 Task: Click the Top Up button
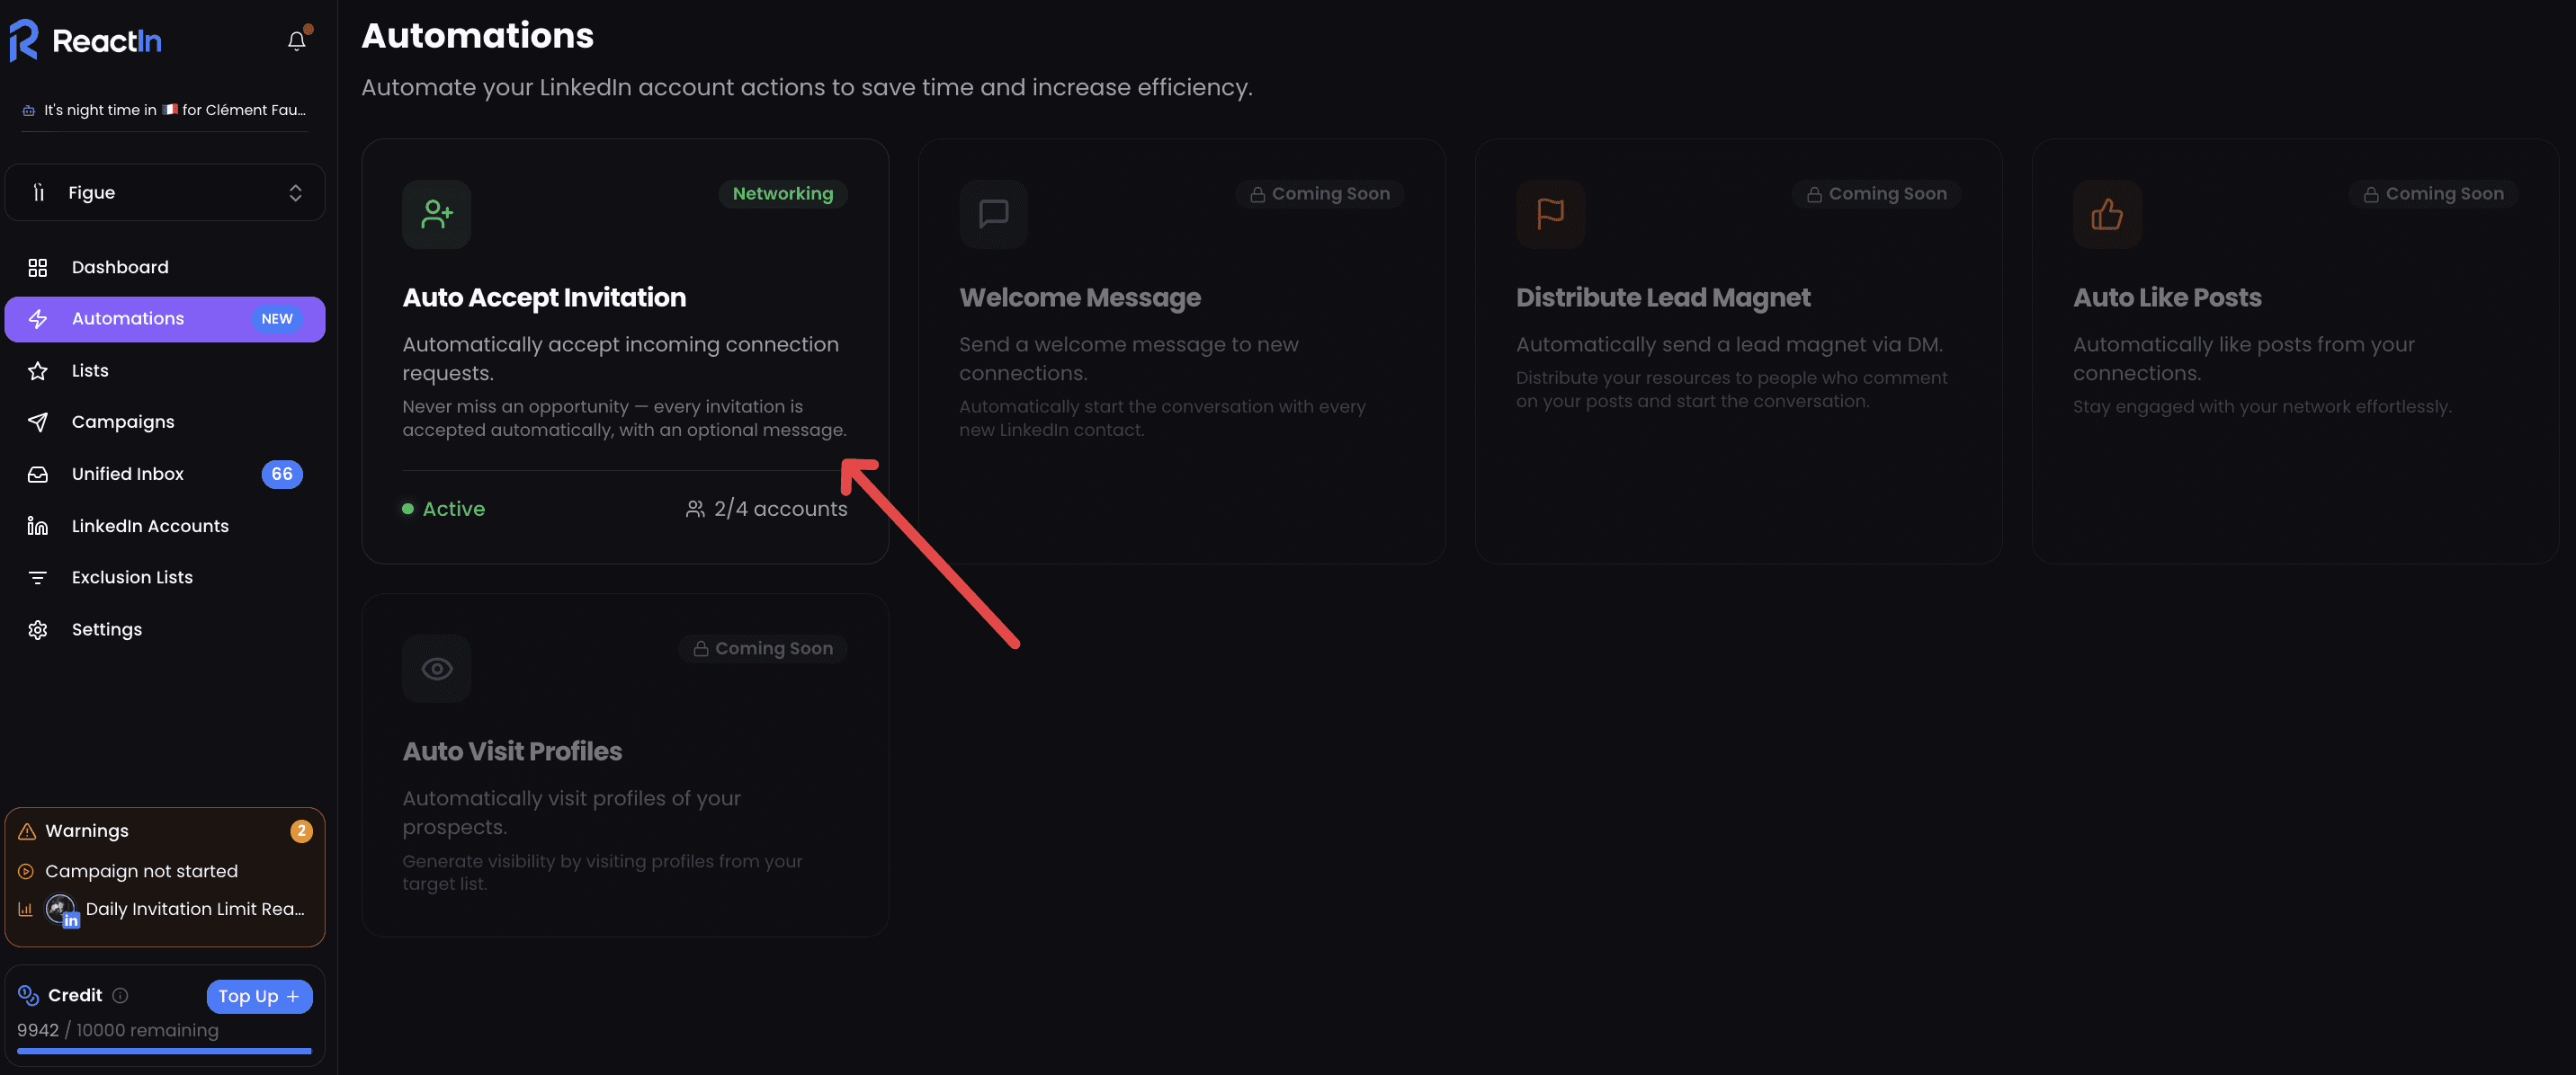point(259,996)
